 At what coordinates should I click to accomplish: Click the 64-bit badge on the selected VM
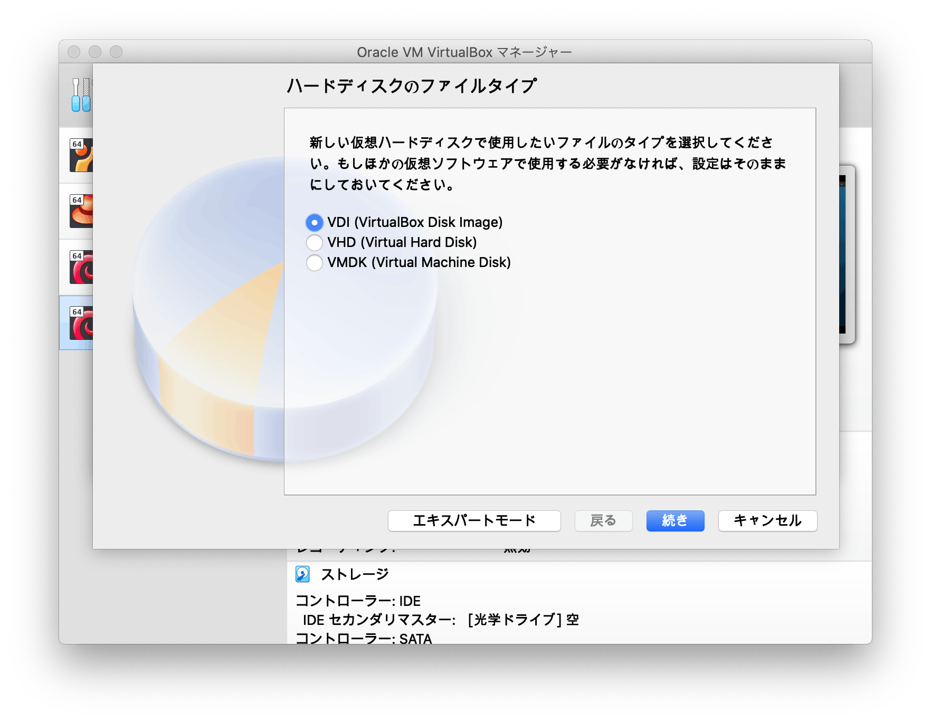[x=76, y=311]
